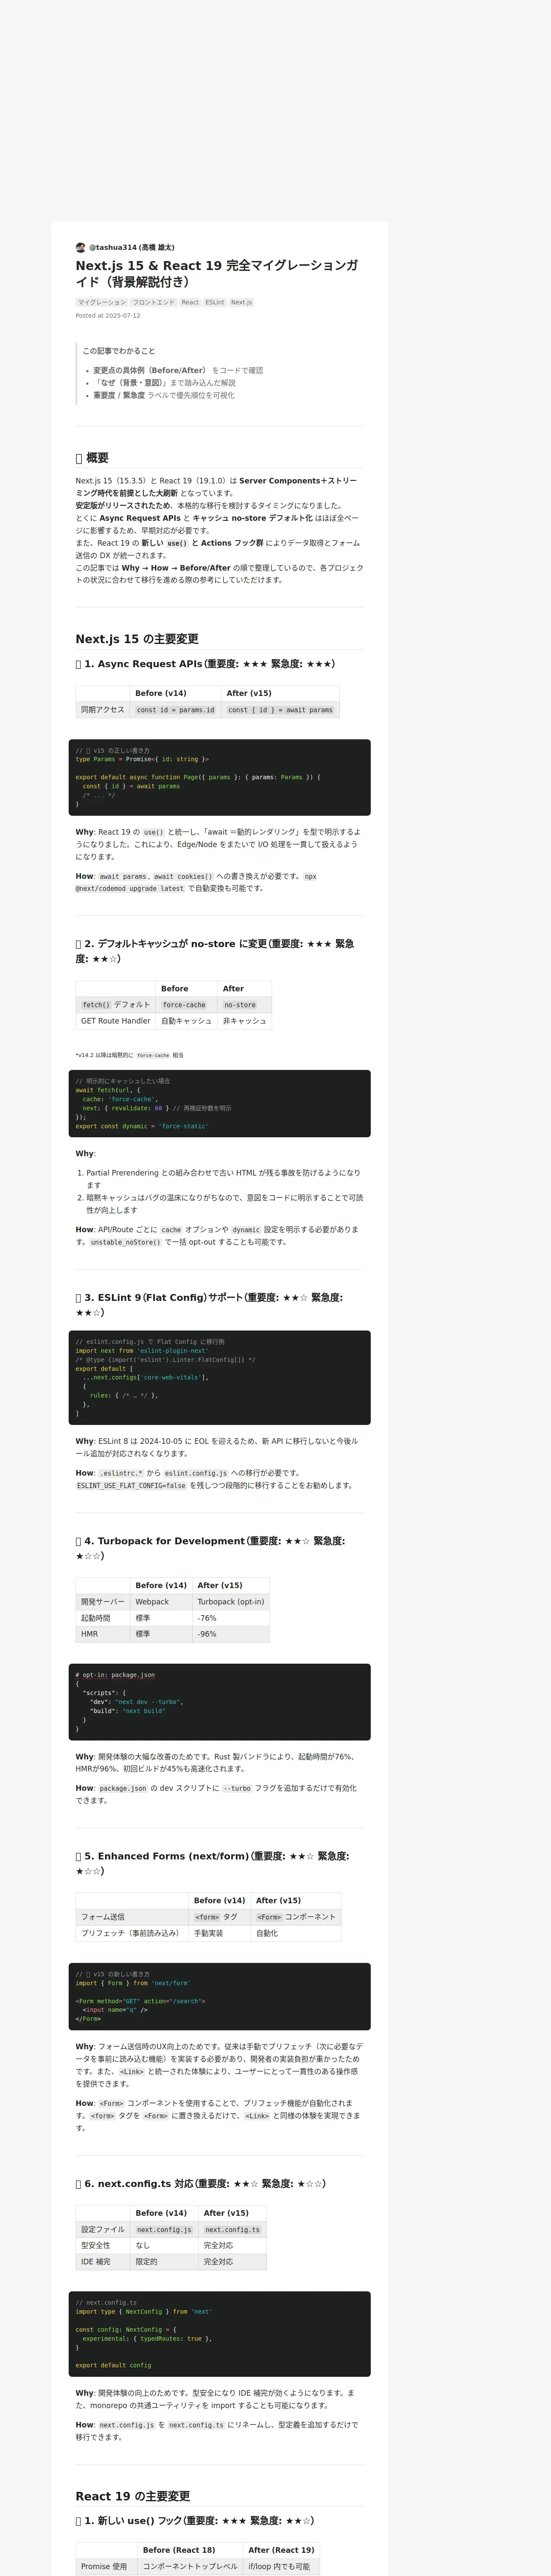Click the '"dev": "next dev --turbo"' code line
551x2576 pixels.
[x=136, y=1702]
